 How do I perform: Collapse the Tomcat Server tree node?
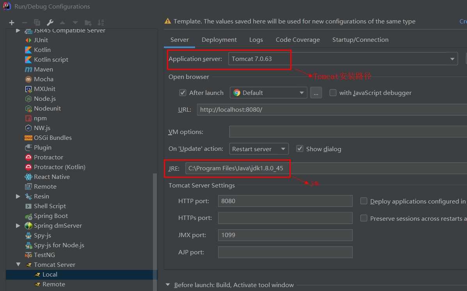[x=18, y=264]
